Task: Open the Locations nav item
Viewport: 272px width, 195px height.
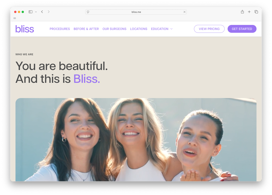Action: point(139,29)
